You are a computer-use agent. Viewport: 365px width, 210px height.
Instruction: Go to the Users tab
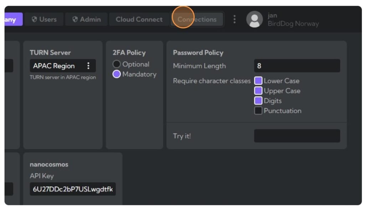[x=44, y=20]
